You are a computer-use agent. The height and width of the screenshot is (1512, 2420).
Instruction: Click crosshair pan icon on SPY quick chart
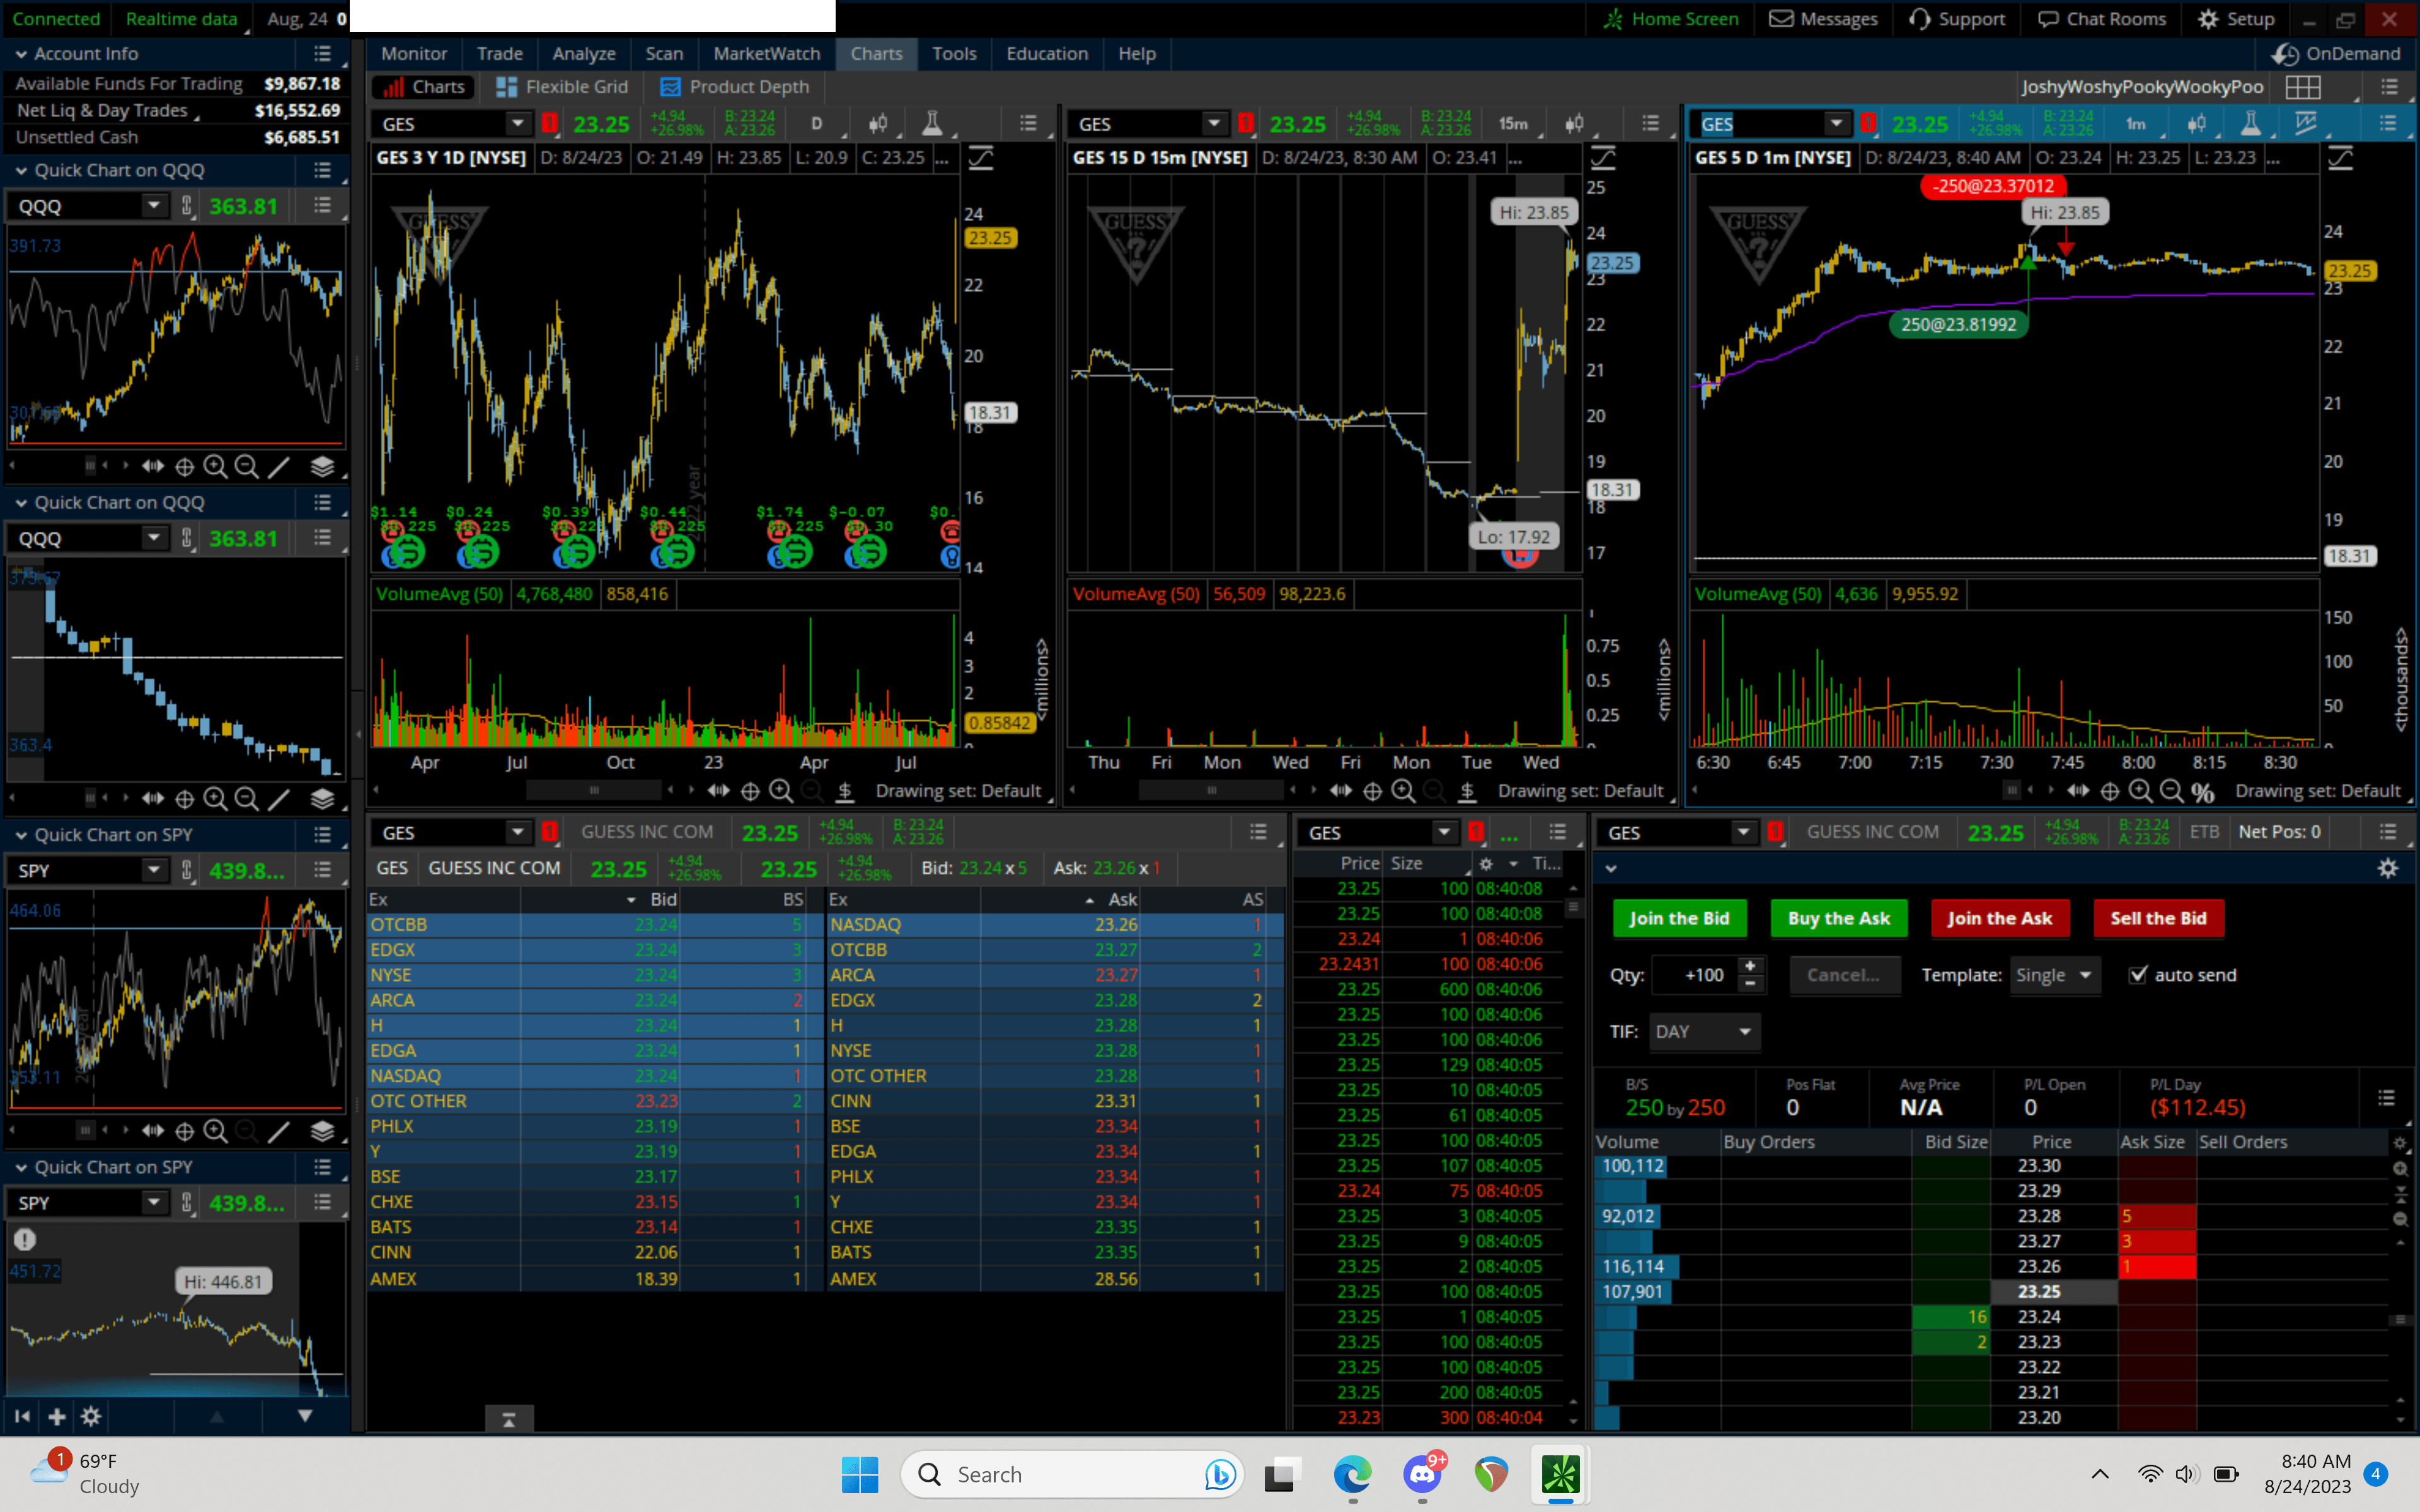184,1131
